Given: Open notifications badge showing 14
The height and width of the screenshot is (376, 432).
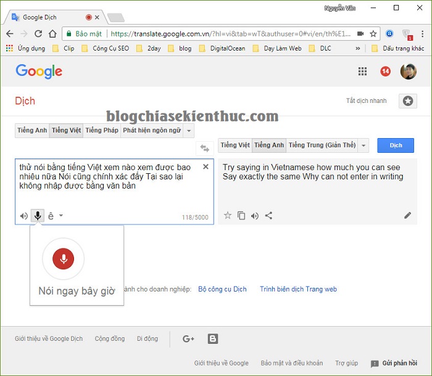Looking at the screenshot, I should (386, 72).
